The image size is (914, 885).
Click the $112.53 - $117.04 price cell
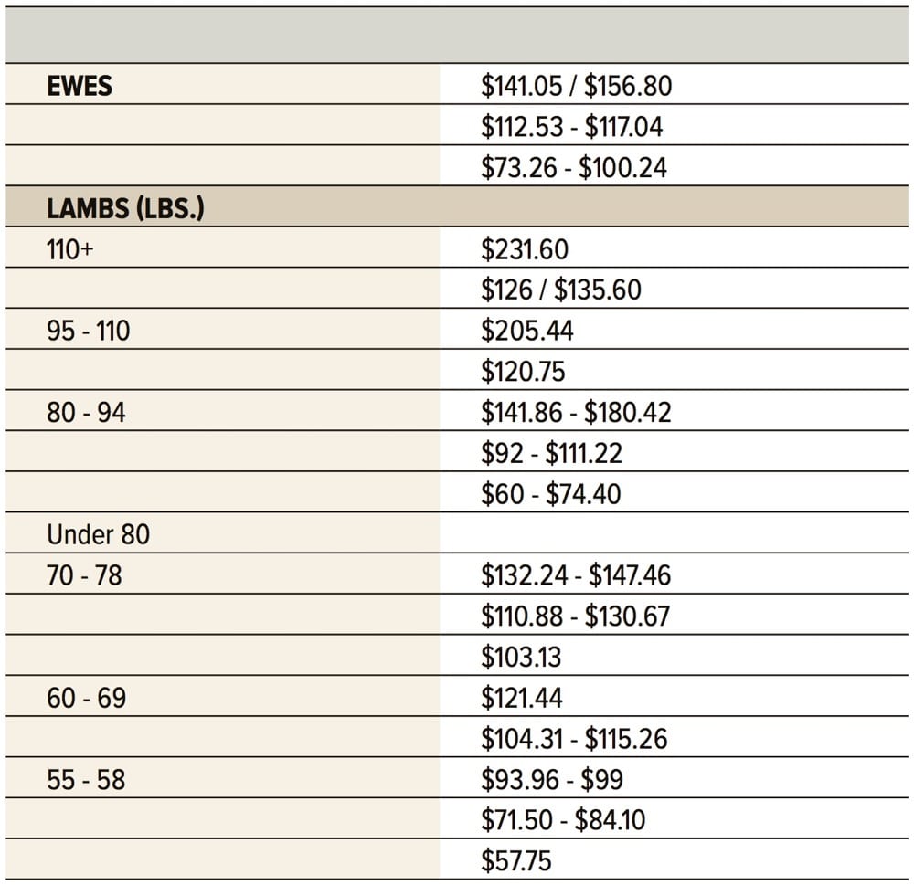coord(571,127)
